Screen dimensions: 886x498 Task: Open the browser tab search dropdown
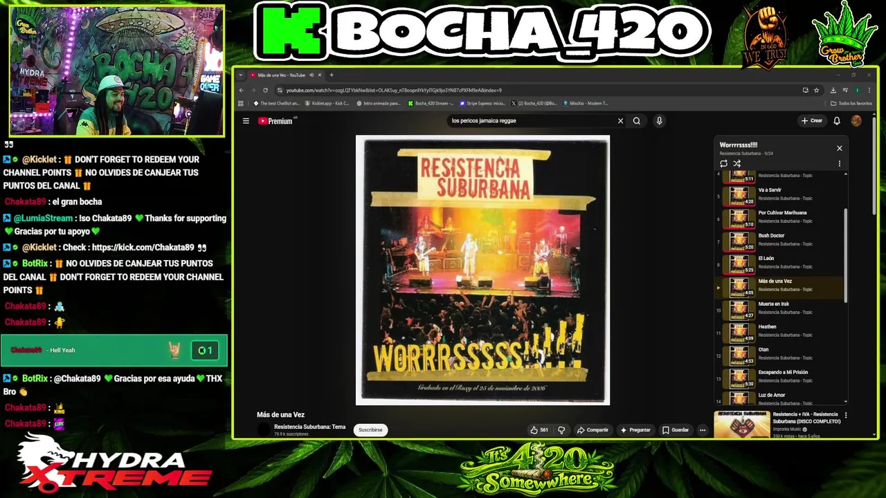coord(241,75)
